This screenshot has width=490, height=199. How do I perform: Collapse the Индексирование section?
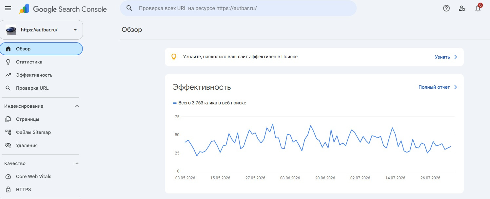tap(77, 106)
